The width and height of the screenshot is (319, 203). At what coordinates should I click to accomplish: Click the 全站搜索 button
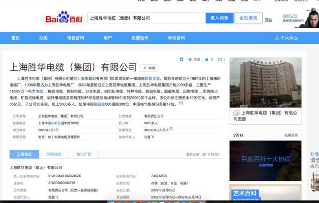coord(249,18)
